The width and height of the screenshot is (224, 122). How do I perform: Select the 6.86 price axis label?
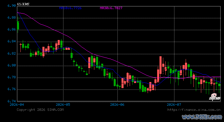pos(12,29)
